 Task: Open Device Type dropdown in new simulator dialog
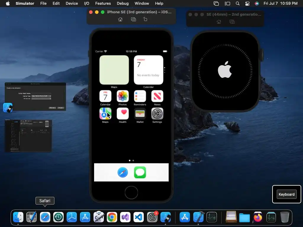41,96
